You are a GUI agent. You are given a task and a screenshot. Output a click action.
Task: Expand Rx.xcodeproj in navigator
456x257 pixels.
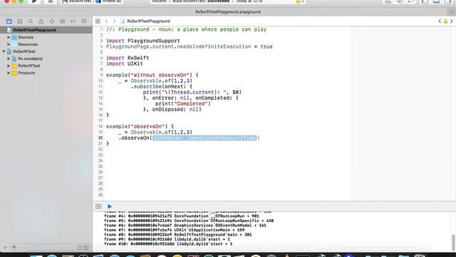9,59
